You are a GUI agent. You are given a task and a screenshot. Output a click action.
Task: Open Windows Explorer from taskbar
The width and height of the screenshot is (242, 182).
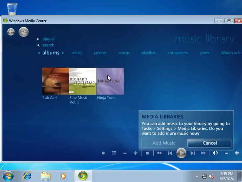[x=46, y=176]
